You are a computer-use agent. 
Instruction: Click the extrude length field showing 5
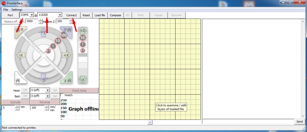(8, 108)
